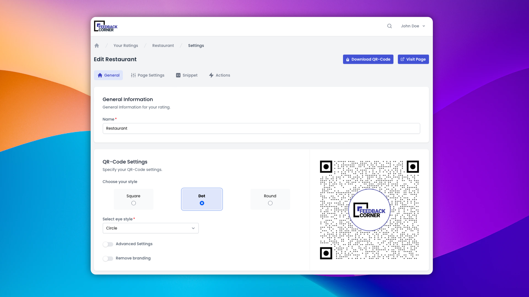This screenshot has height=297, width=529.
Task: Click Visit Page button
Action: click(x=413, y=59)
